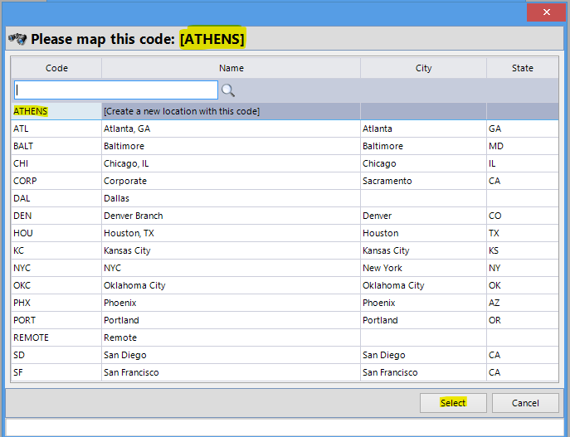The height and width of the screenshot is (437, 570).
Task: Select the KC code row
Action: click(56, 250)
